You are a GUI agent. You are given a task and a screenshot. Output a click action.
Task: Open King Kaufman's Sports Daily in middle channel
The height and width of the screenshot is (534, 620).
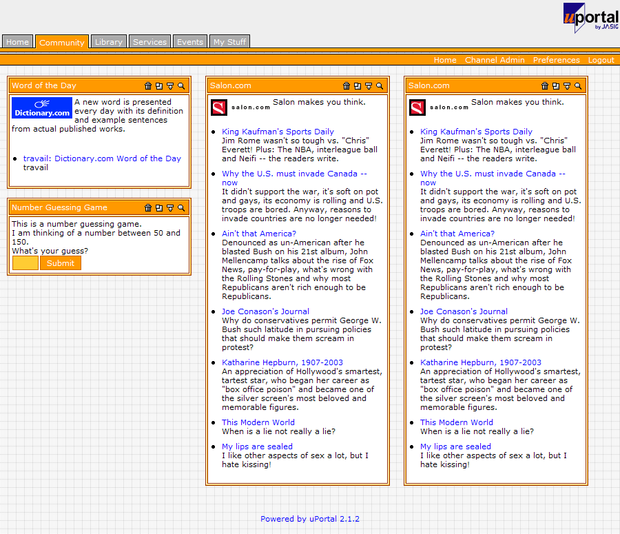pos(278,132)
